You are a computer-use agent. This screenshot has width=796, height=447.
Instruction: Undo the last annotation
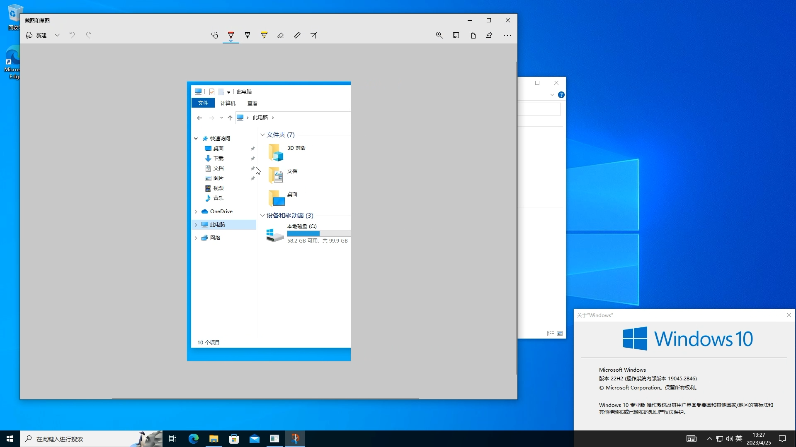(72, 35)
